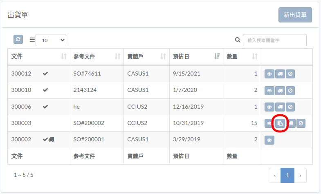Click reference SO#200002
321x194 pixels.
(89, 123)
